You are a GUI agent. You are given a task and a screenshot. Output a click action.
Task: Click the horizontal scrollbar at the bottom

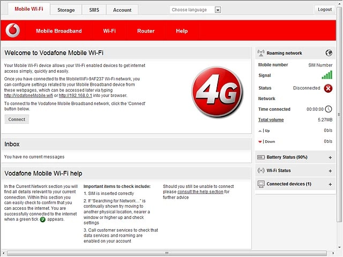point(167,253)
